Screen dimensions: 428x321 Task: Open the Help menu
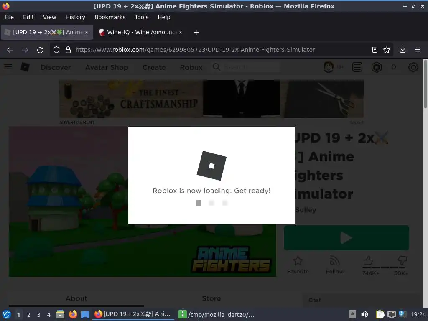(x=164, y=17)
